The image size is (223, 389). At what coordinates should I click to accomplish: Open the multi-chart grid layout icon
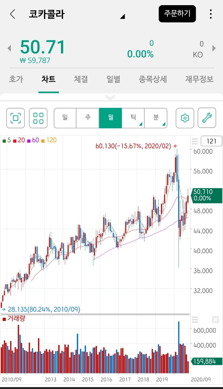click(38, 118)
